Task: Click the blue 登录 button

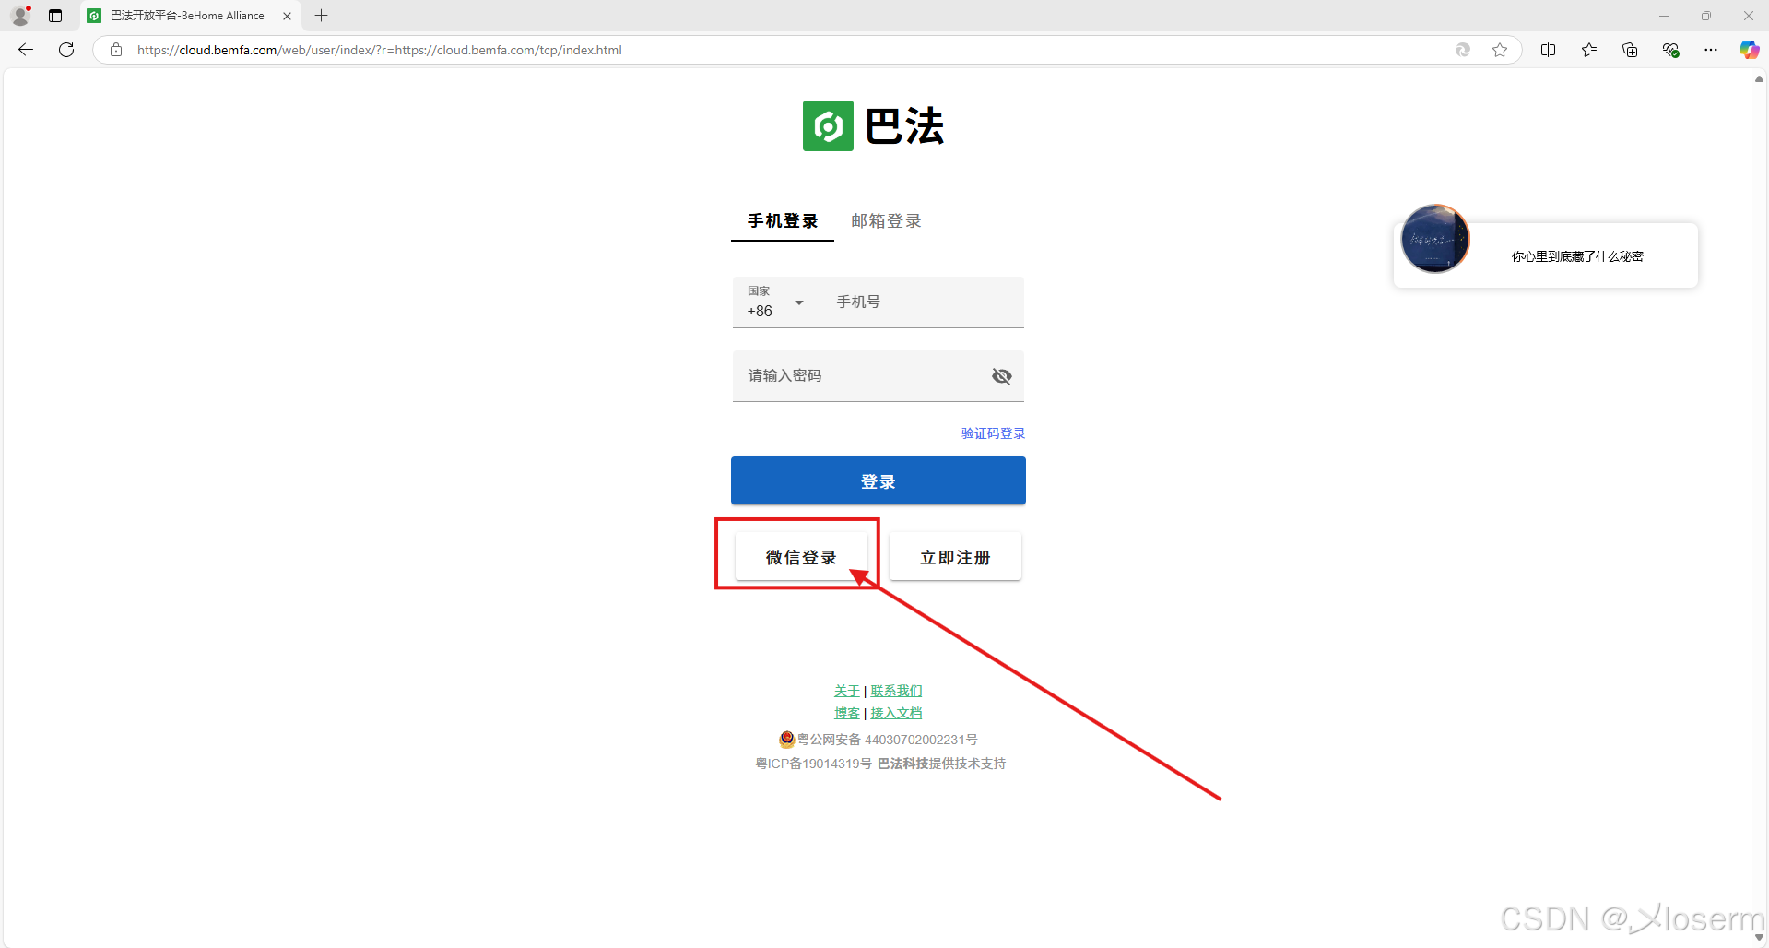Action: 879,481
